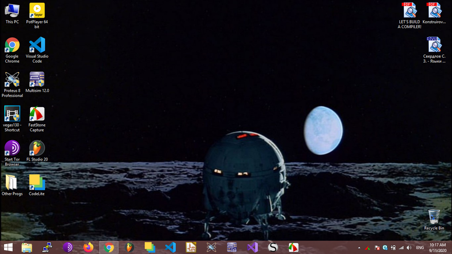Open the clock showing 10:17 AM
Screen dimensions: 452x254
pos(437,248)
